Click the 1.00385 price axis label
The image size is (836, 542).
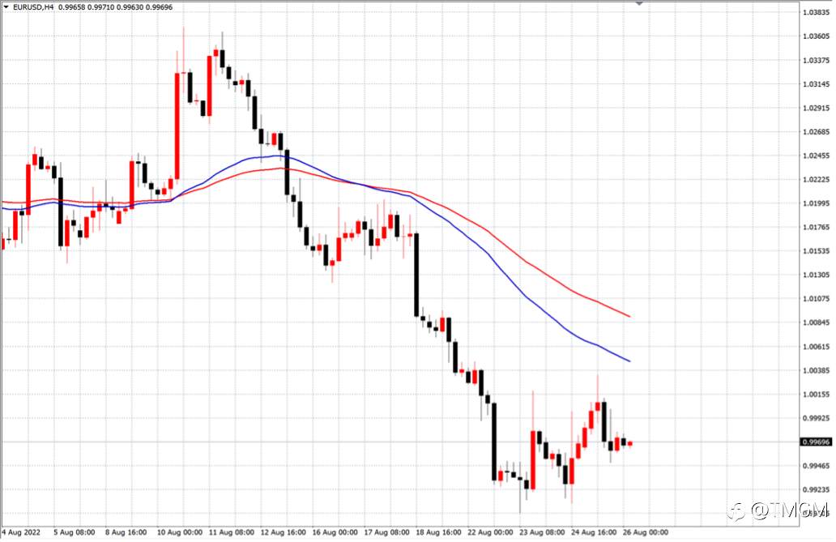point(817,370)
